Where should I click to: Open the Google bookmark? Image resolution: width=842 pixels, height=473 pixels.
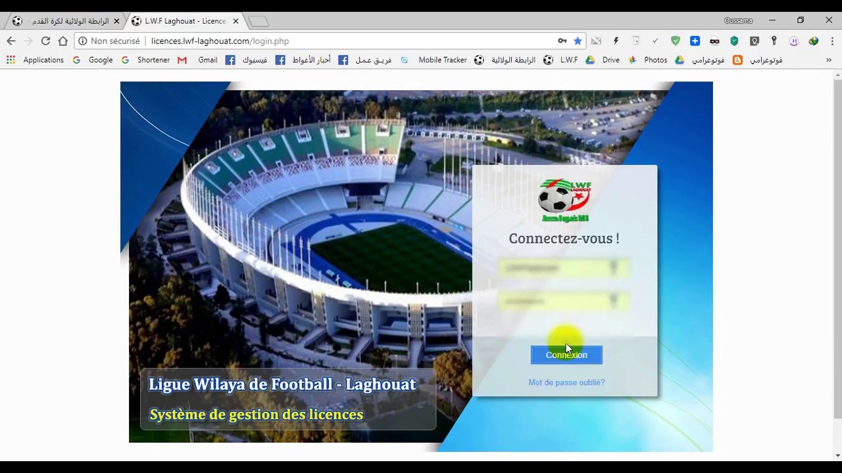pos(93,60)
